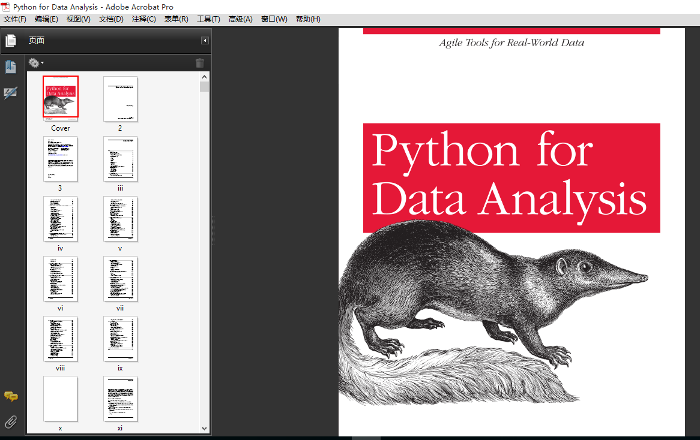700x440 pixels.
Task: Select page viii thumbnail
Action: point(61,339)
